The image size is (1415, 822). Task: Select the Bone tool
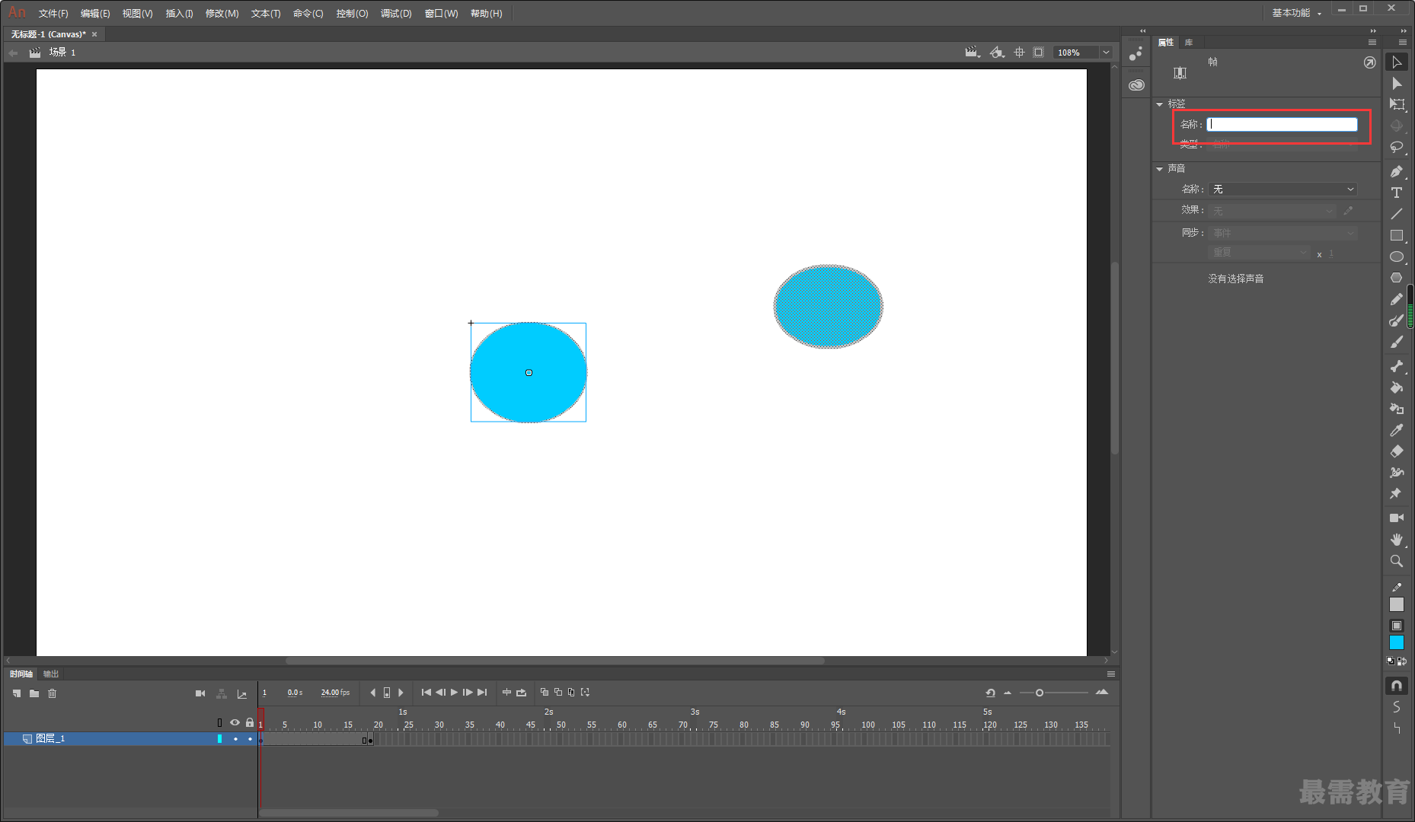pyautogui.click(x=1396, y=366)
